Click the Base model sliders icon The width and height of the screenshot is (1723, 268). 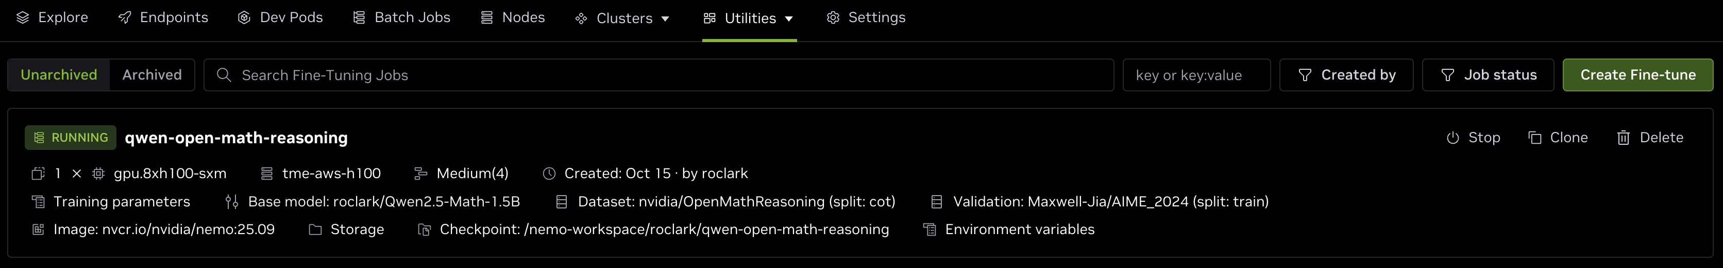pyautogui.click(x=232, y=201)
